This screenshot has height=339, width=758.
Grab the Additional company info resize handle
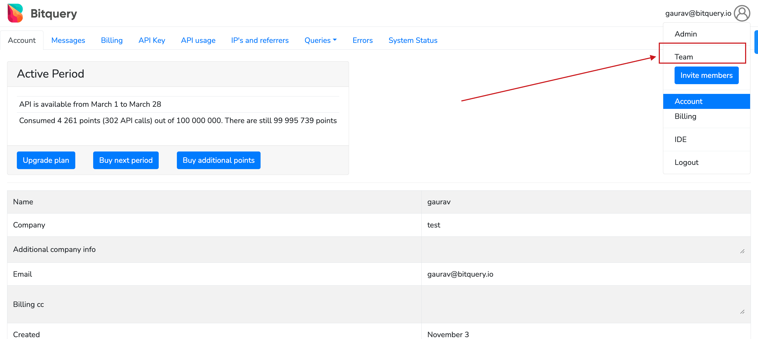[742, 251]
